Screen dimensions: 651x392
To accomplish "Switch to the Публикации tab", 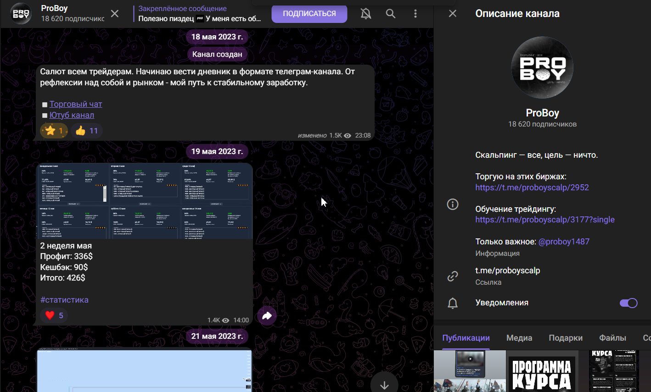I will coord(466,338).
